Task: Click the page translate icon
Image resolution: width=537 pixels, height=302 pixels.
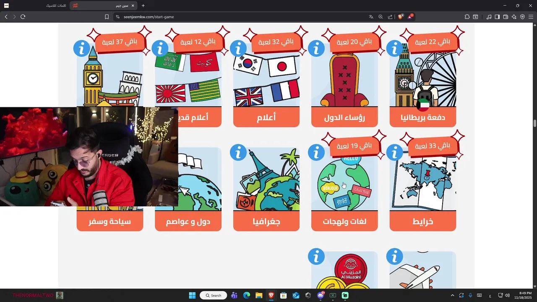Action: click(x=371, y=17)
